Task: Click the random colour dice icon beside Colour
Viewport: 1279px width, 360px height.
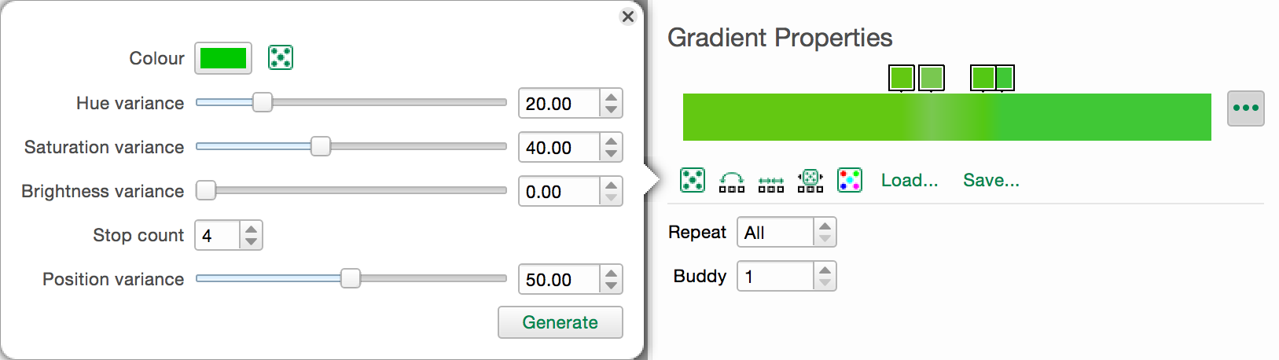Action: tap(281, 57)
